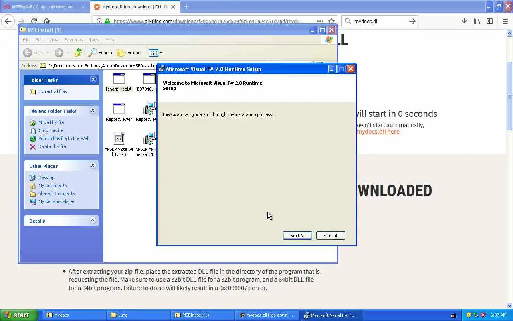The image size is (513, 321).
Task: Select the ReportViewer application icon in MSEInstall
Action: click(x=119, y=112)
